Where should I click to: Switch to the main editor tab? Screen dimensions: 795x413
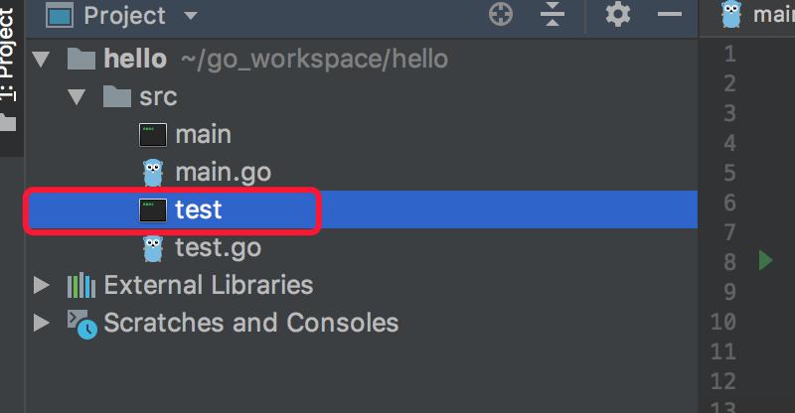[756, 15]
